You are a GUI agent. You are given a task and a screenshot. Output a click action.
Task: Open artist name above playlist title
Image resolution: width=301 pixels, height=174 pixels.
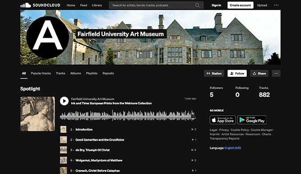pos(93,99)
